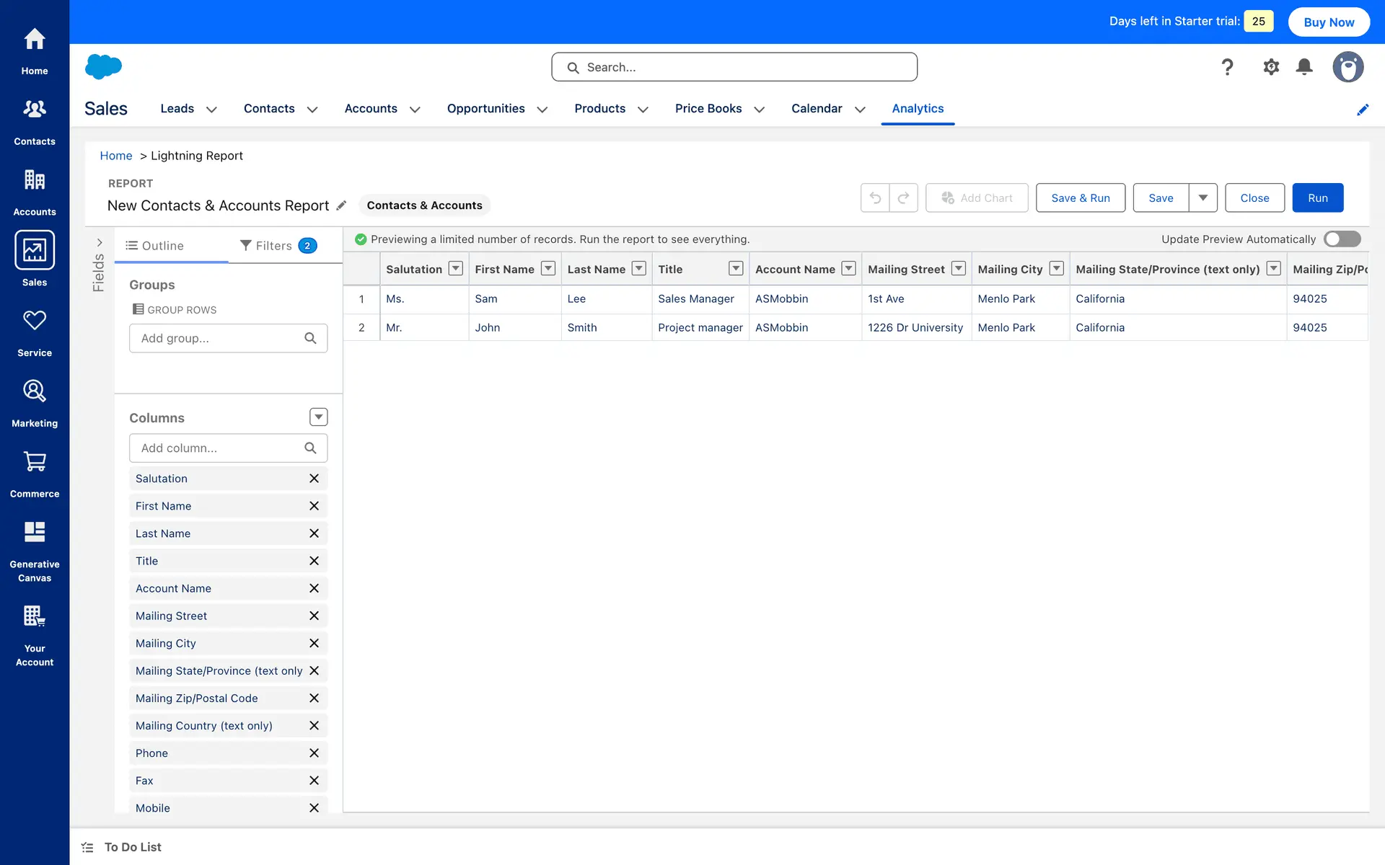Click the Commerce cart icon
Viewport: 1385px width, 865px height.
(34, 462)
